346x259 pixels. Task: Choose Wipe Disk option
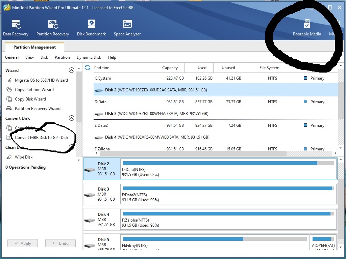click(x=24, y=157)
